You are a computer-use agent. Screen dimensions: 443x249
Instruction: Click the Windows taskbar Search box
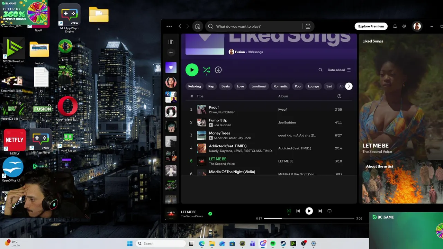click(x=161, y=243)
